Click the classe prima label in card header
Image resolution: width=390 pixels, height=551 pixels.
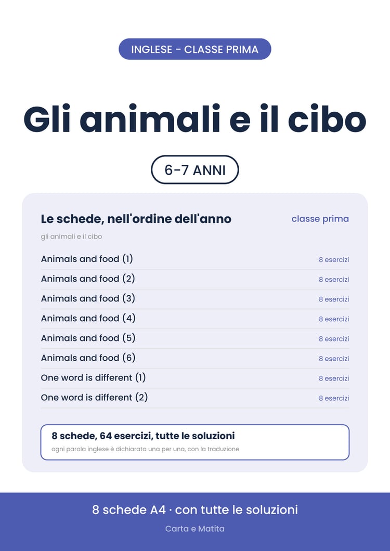point(320,219)
